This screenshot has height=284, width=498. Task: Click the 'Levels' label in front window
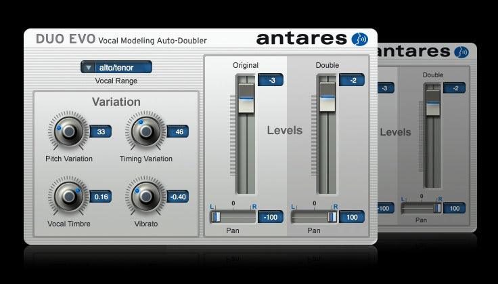[285, 130]
